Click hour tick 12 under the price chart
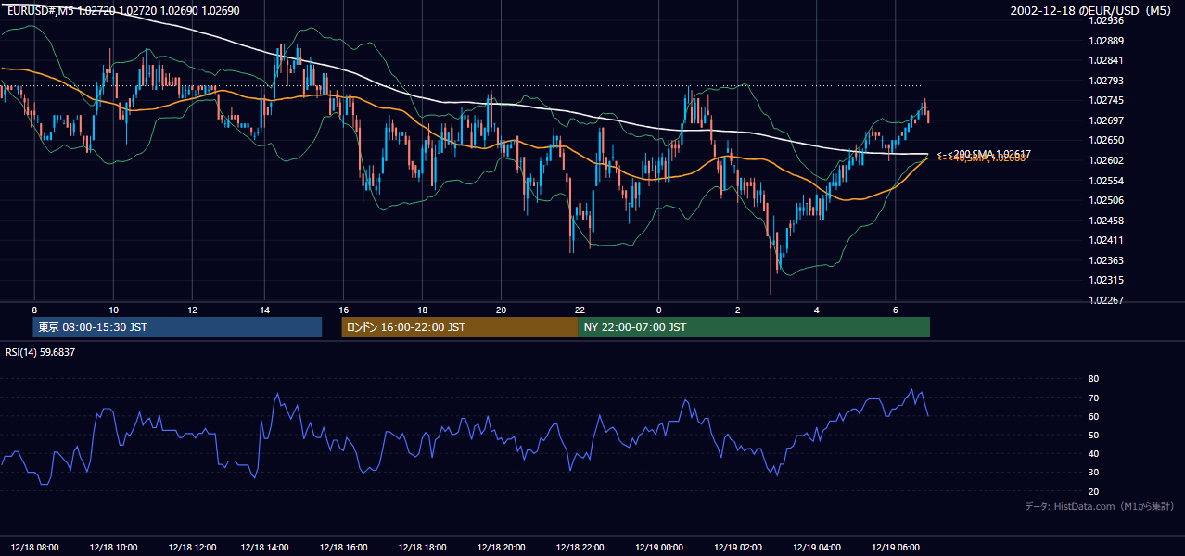Viewport: 1185px width, 556px height. coord(192,310)
